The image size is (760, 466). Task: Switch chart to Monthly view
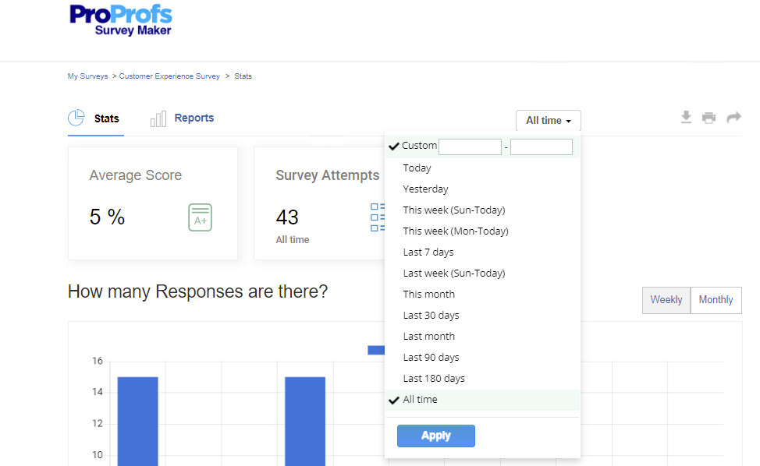716,300
